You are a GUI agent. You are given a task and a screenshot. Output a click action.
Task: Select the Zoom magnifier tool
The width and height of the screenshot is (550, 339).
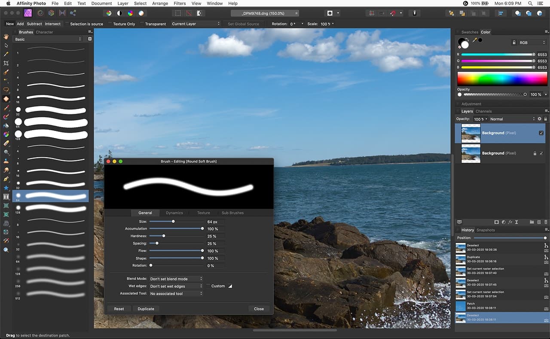point(6,250)
